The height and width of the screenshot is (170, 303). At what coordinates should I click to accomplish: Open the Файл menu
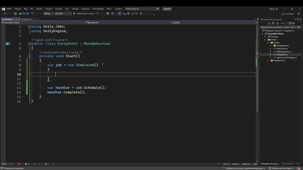pos(9,9)
